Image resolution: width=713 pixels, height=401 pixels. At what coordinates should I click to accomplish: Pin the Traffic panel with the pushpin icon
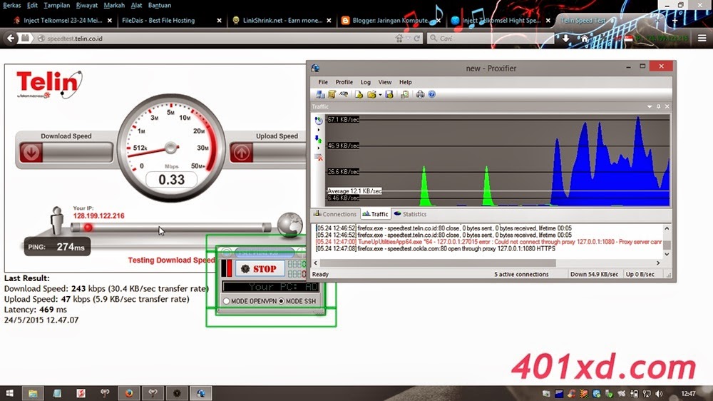click(x=658, y=106)
